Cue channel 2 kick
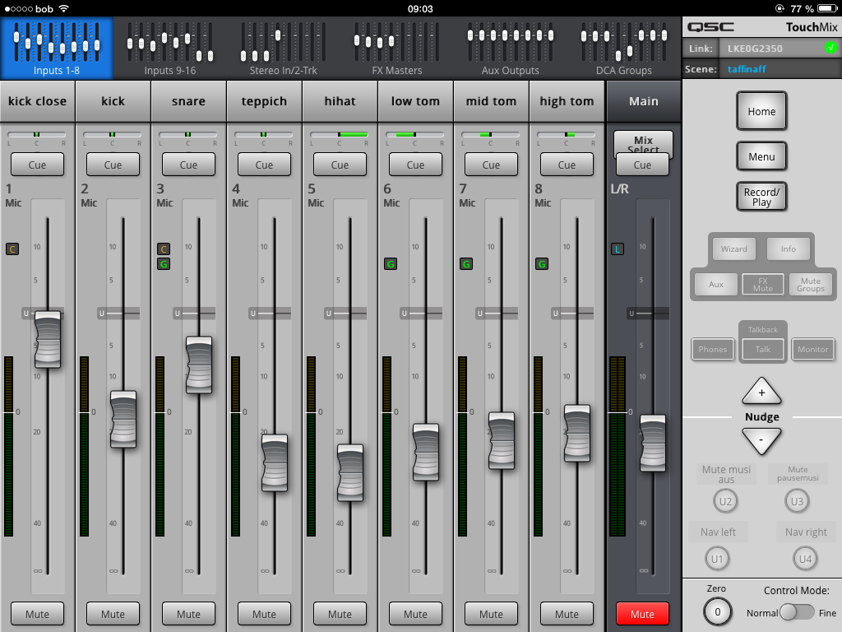Screen dimensions: 842x632 [x=113, y=165]
